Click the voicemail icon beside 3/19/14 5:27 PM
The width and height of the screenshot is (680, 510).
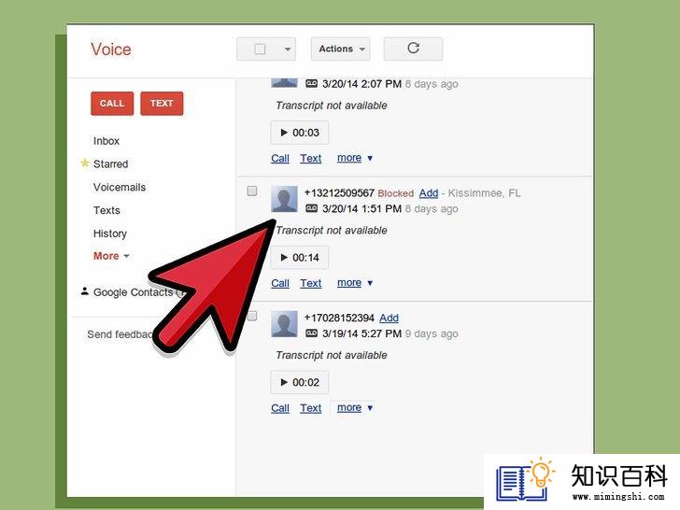coord(311,333)
